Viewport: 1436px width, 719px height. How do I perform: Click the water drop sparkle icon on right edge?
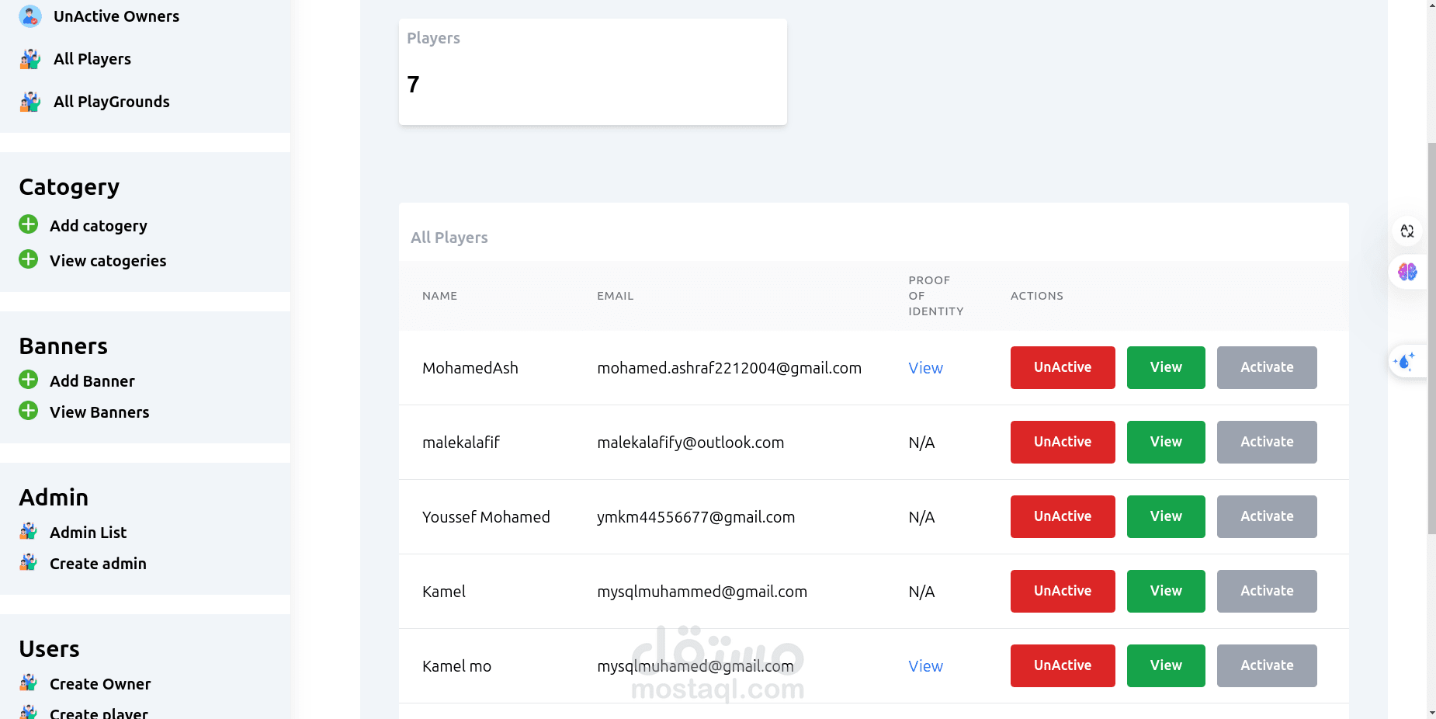tap(1405, 361)
